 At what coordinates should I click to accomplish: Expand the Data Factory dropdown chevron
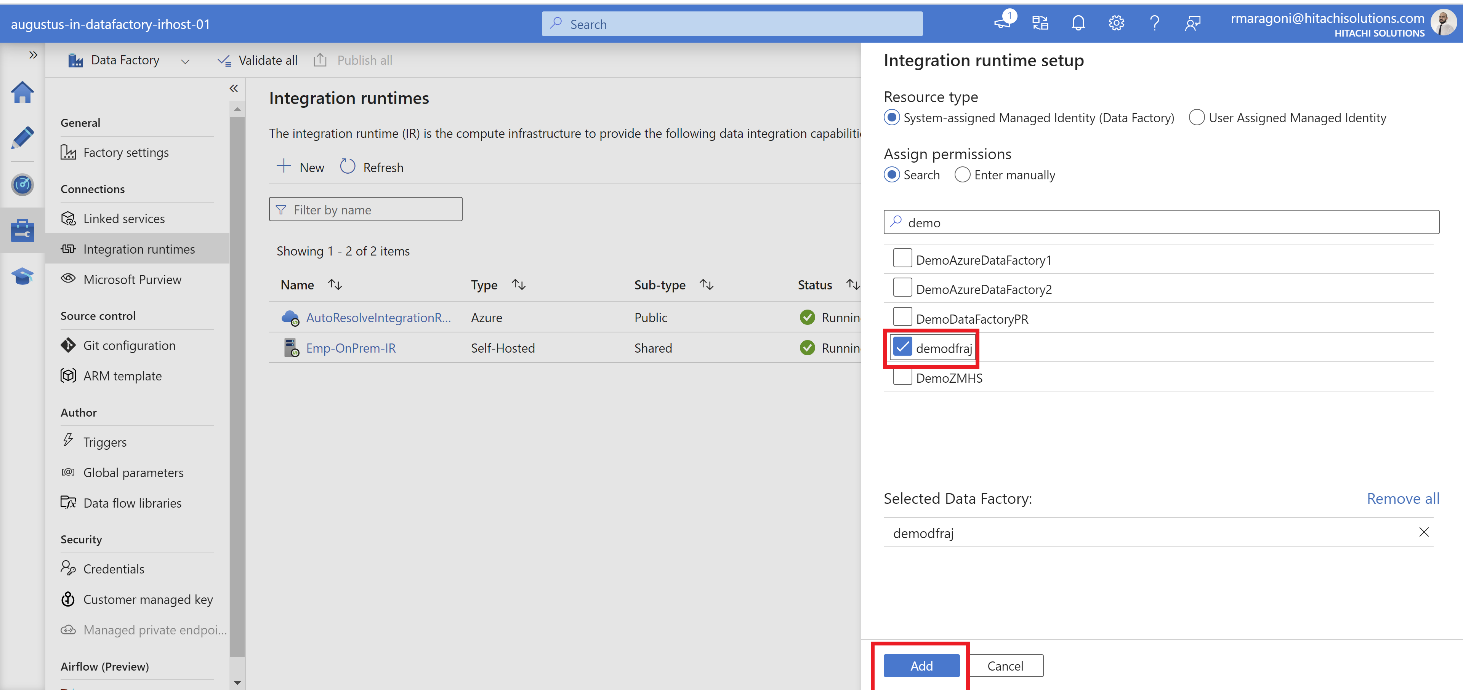[x=185, y=61]
